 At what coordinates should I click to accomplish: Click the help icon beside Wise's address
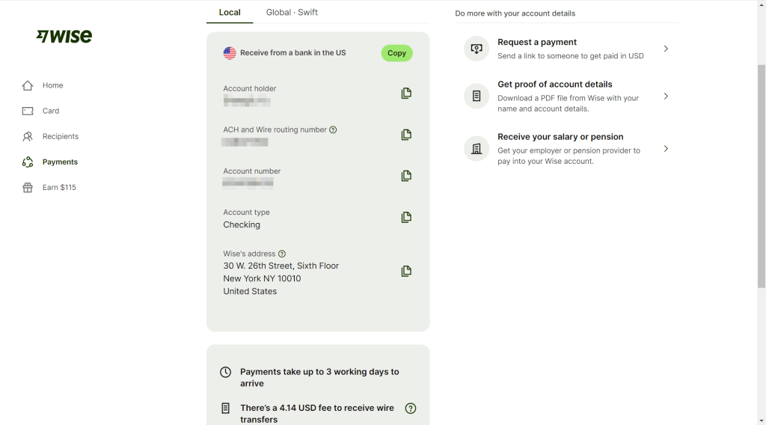coord(282,254)
